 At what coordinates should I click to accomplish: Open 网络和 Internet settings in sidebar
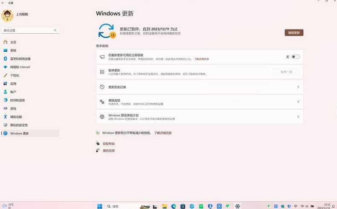pyautogui.click(x=30, y=67)
